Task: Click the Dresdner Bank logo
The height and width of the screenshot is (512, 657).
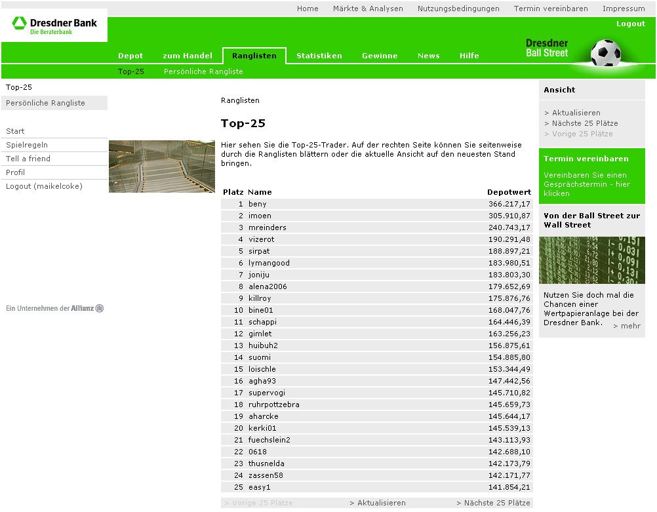Action: click(x=54, y=25)
